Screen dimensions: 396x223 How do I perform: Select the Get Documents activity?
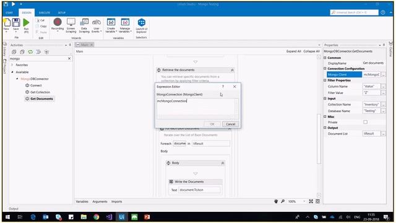[x=39, y=98]
